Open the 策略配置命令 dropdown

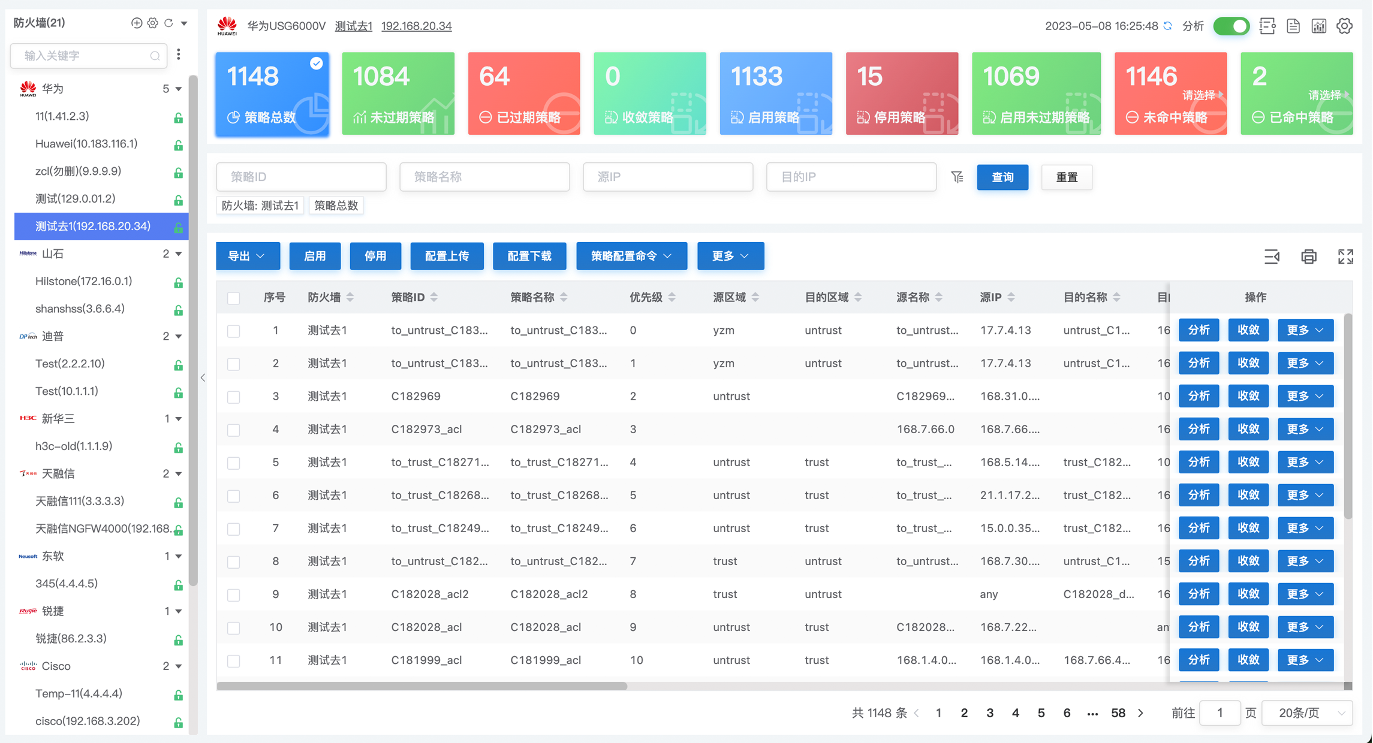tap(631, 256)
